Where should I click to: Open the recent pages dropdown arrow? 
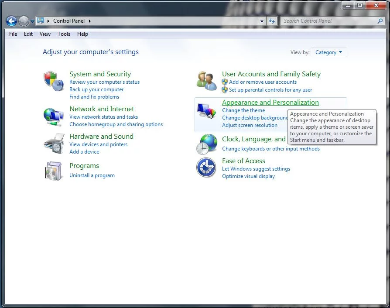[32, 21]
